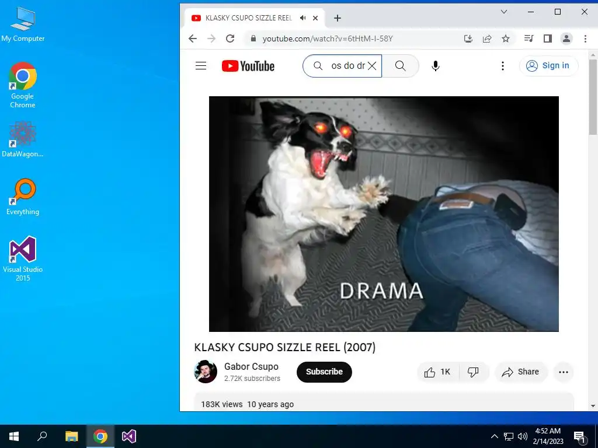This screenshot has height=448, width=598.
Task: Click the scrollbar down arrow
Action: coord(593,406)
